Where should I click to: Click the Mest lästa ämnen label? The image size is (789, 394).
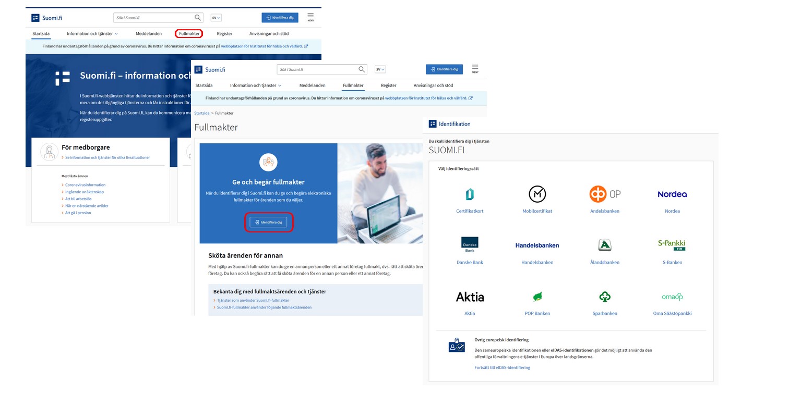(75, 176)
